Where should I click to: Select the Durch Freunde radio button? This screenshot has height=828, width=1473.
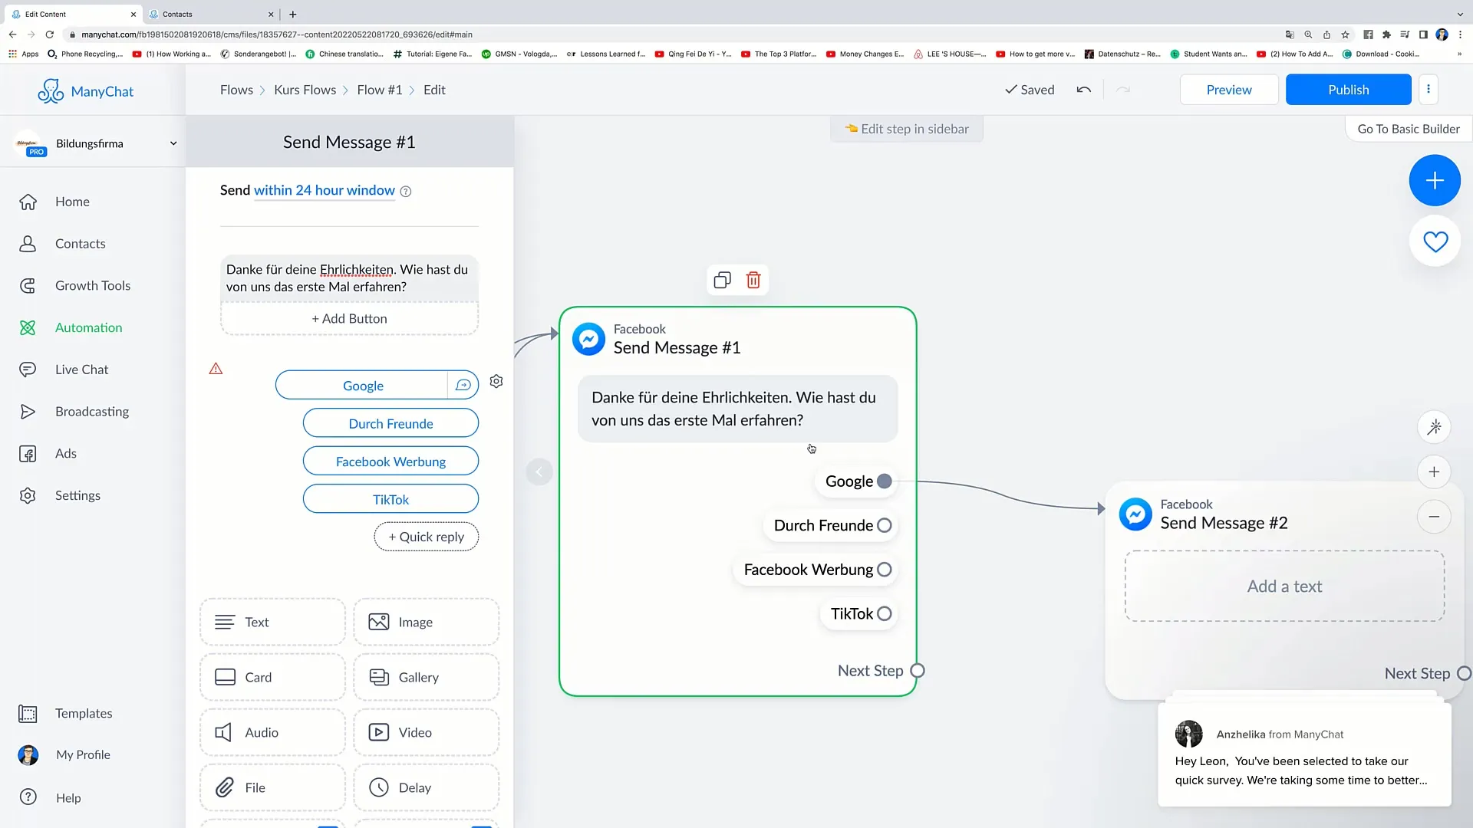[x=887, y=526]
